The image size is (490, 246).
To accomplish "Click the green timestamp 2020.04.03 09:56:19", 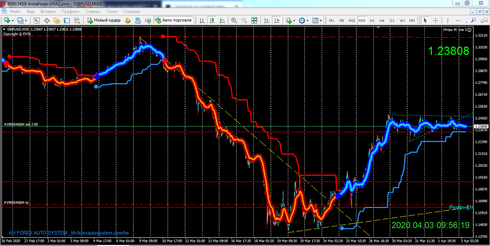I will 430,225.
